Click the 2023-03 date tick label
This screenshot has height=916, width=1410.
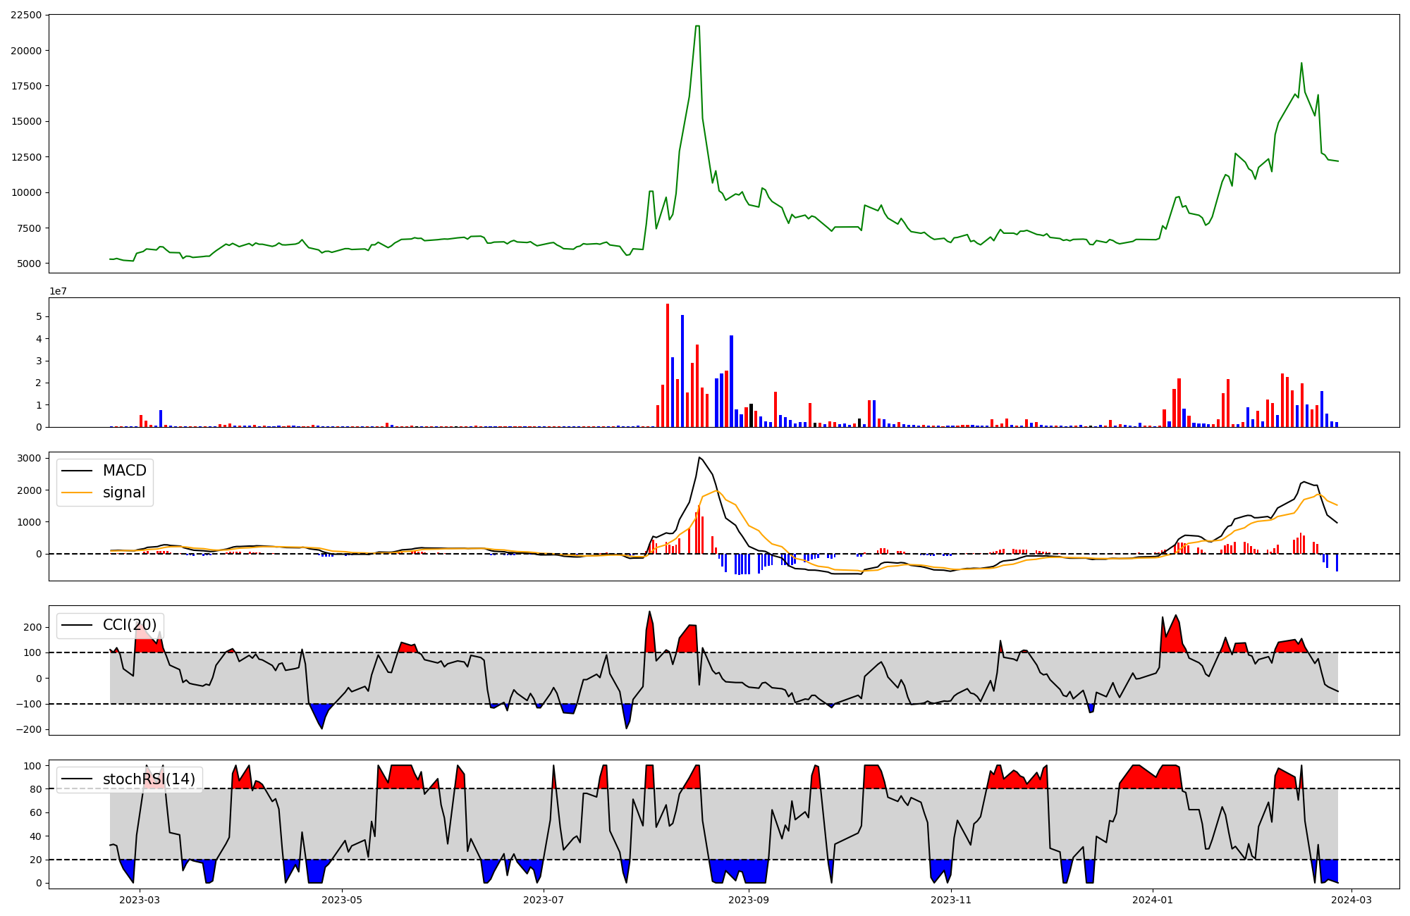(x=140, y=899)
